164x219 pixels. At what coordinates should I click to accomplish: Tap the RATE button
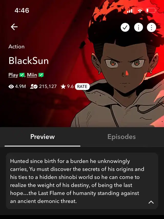coord(82,87)
